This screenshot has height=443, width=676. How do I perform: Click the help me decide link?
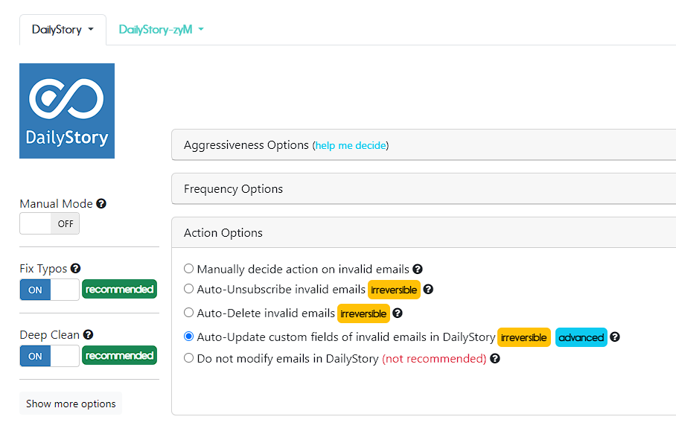pyautogui.click(x=351, y=145)
